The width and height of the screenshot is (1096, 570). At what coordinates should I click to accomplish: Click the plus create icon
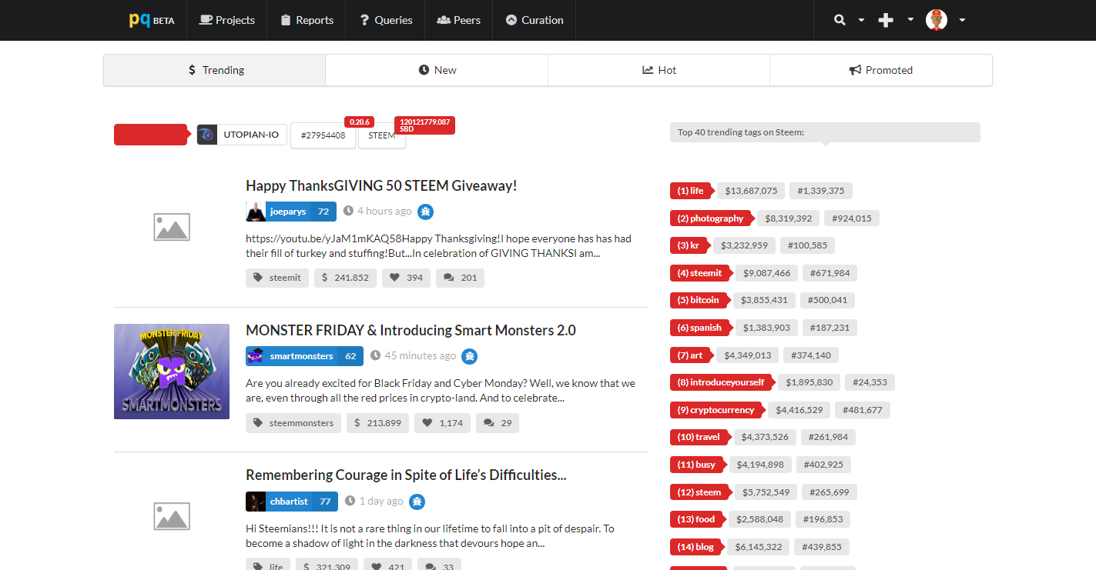(886, 20)
